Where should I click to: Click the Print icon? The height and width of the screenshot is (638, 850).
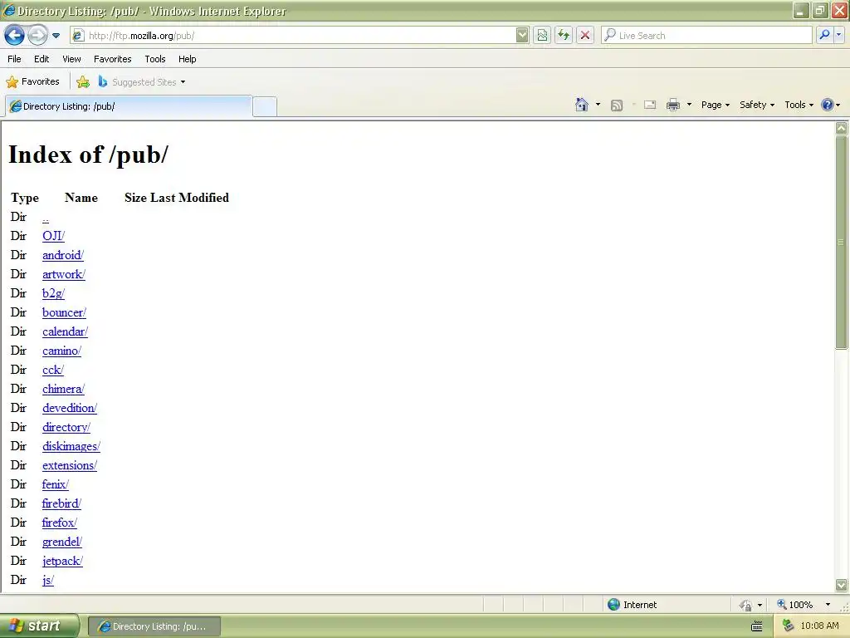(673, 105)
